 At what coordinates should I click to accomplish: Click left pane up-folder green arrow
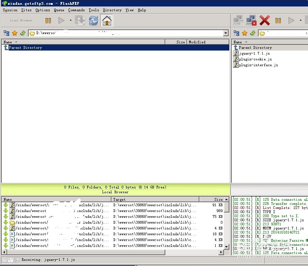pyautogui.click(x=23, y=33)
